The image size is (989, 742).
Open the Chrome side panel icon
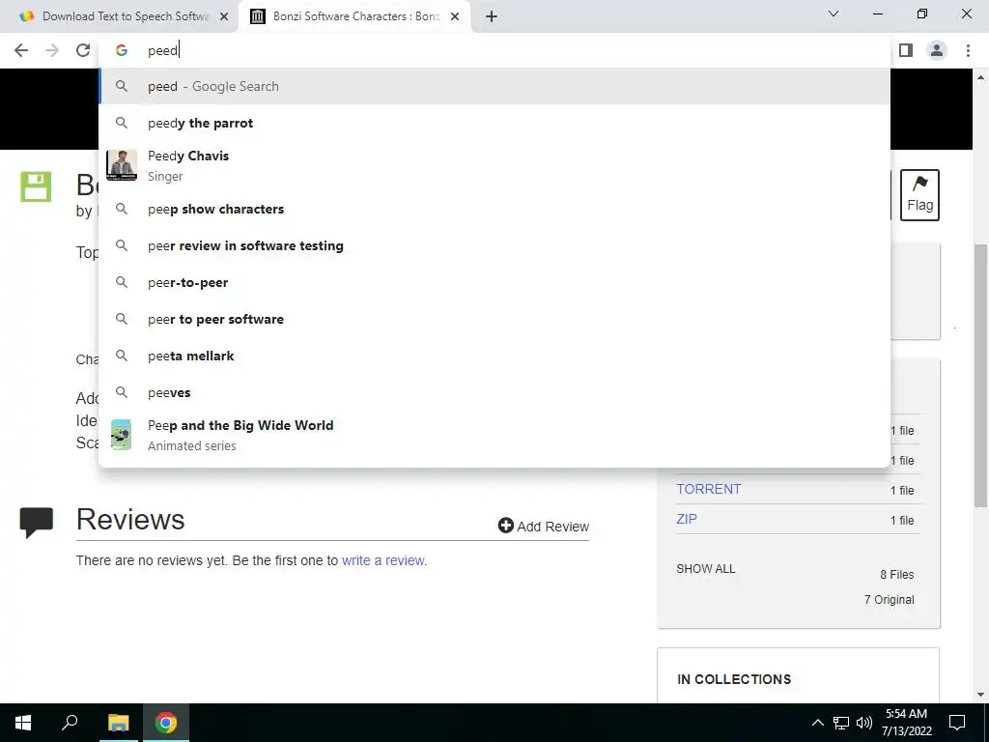906,50
